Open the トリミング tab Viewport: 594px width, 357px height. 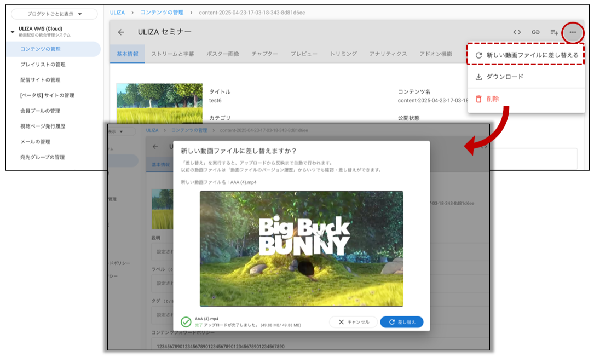(344, 54)
